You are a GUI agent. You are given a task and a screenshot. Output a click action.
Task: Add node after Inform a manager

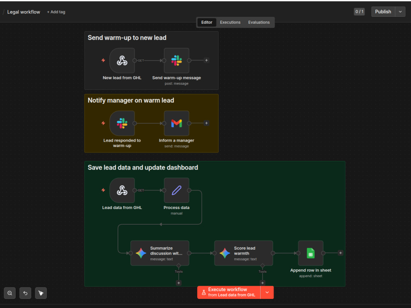(207, 123)
